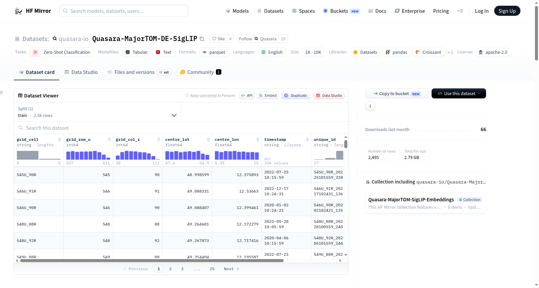Open Buckets in top navigation
539x288 pixels.
click(341, 11)
